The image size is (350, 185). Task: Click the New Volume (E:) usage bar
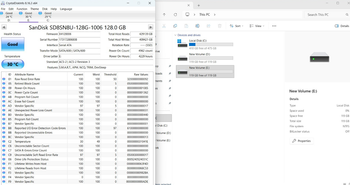[x=211, y=71]
